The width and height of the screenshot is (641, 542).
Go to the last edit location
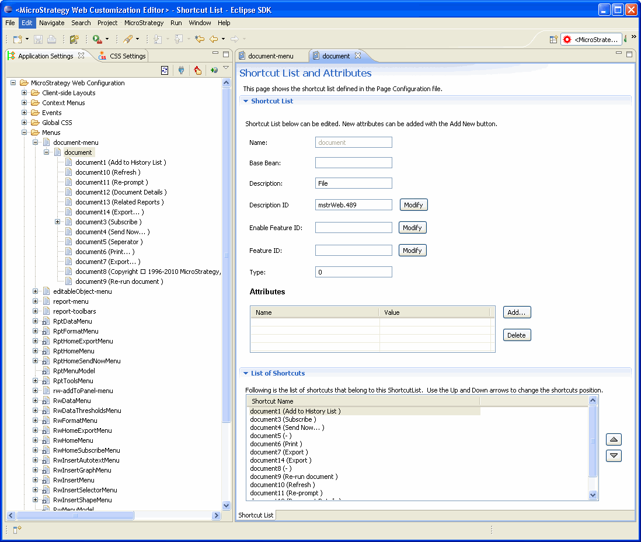(x=200, y=39)
